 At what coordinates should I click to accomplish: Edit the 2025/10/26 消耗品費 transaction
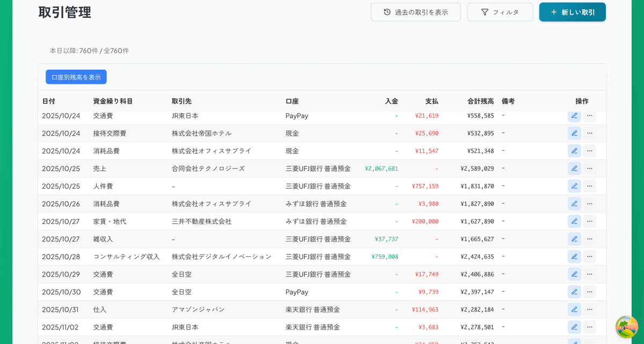click(574, 204)
